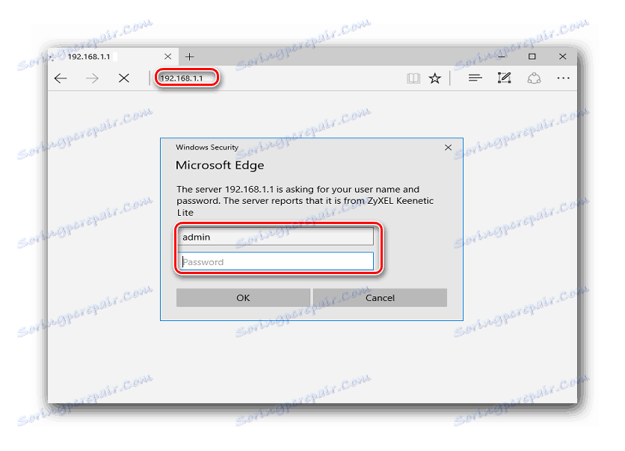Open the Hub lines icon
625x451 pixels.
click(x=475, y=78)
